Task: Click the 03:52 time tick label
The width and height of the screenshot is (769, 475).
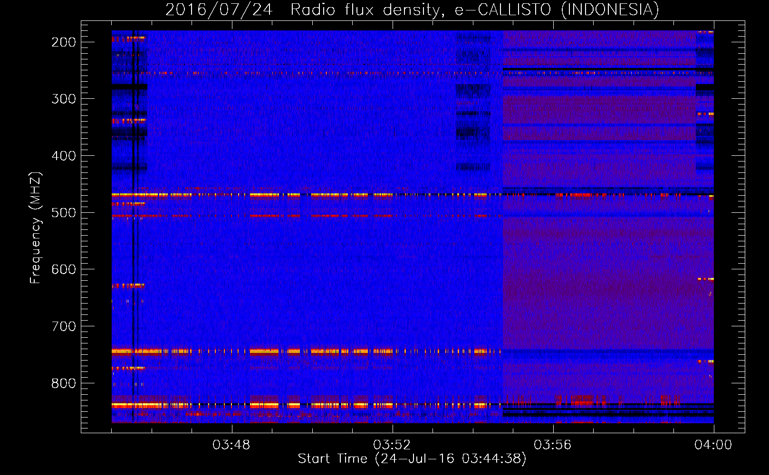Action: (x=392, y=445)
